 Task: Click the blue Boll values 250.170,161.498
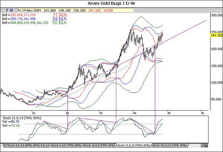(23, 19)
